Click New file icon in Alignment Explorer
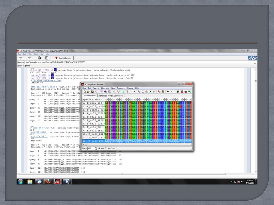Image resolution: width=274 pixels, height=205 pixels. click(x=84, y=92)
